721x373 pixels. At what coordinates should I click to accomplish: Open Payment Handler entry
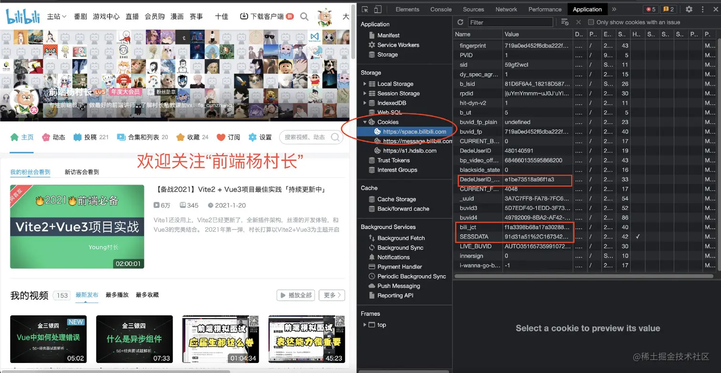[x=400, y=266]
